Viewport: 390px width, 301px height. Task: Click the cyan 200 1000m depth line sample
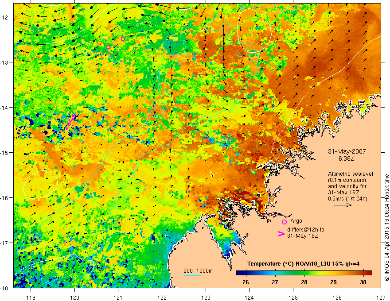click(192, 275)
